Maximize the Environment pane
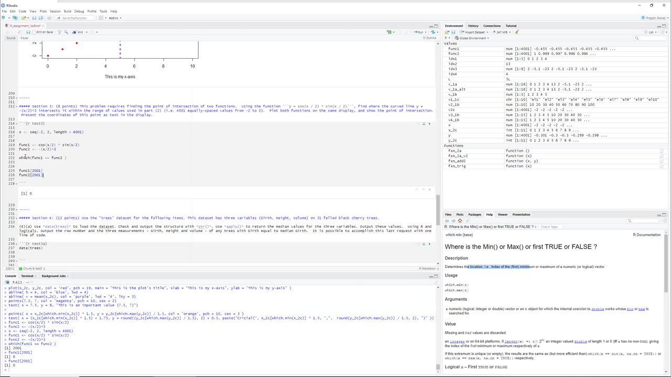Screen dimensions: 671x377 pyautogui.click(x=664, y=26)
